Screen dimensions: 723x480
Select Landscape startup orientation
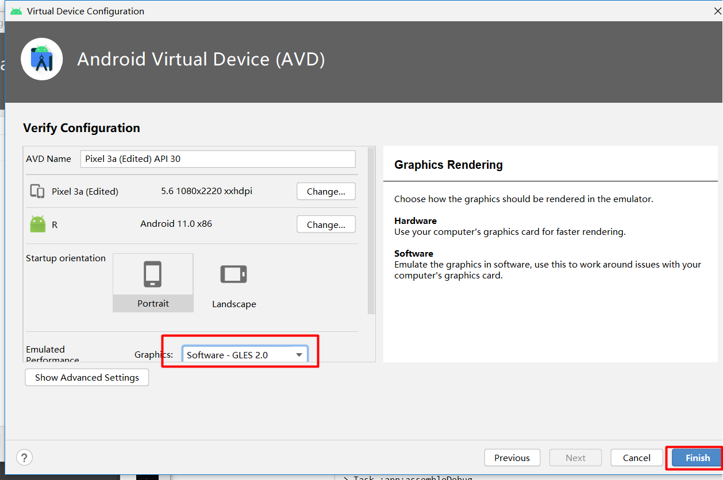coord(234,282)
